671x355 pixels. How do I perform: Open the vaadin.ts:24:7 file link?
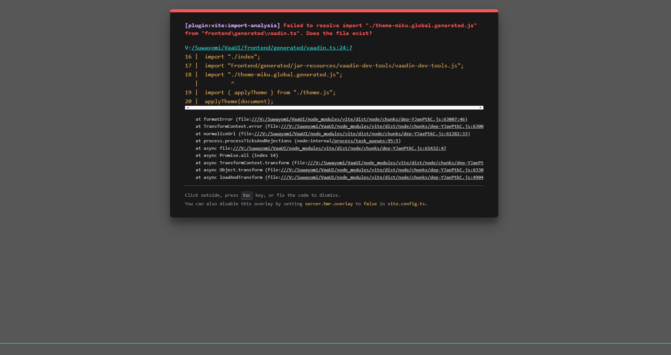272,48
